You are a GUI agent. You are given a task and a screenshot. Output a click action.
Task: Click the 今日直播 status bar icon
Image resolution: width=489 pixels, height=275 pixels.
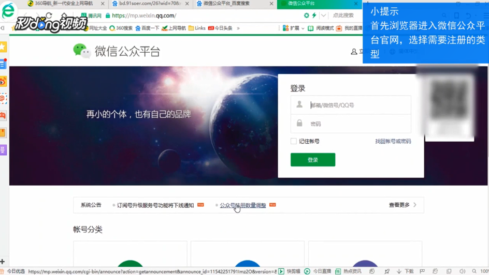(307, 271)
